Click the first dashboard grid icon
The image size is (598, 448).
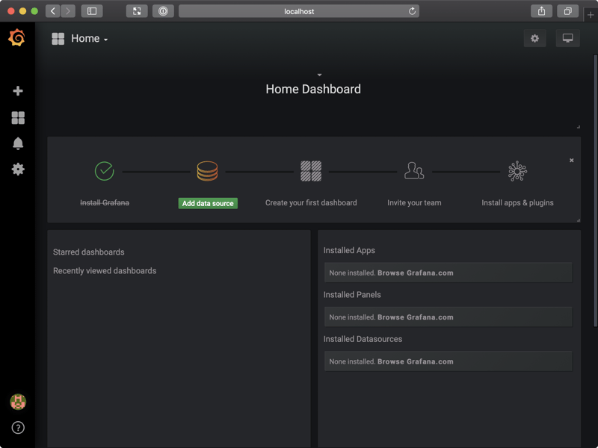click(311, 171)
